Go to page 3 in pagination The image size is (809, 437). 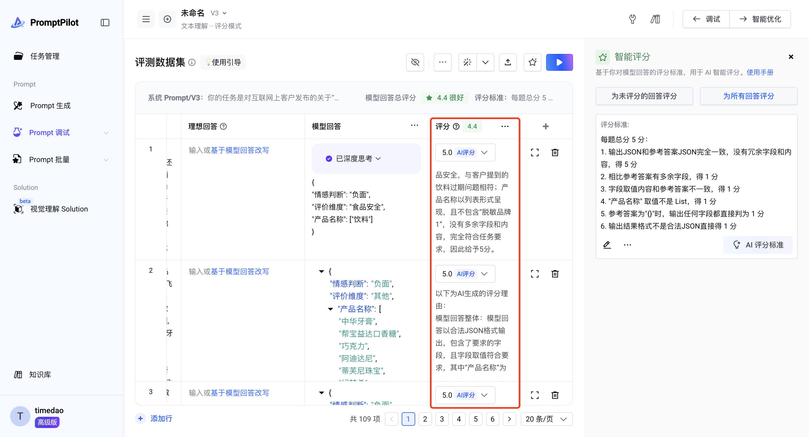(442, 419)
